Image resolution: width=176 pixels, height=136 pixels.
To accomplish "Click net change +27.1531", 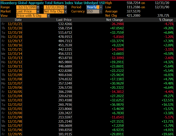I will (x=117, y=122).
